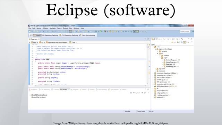
Task: Open the File menu
Action: pos(30,28)
